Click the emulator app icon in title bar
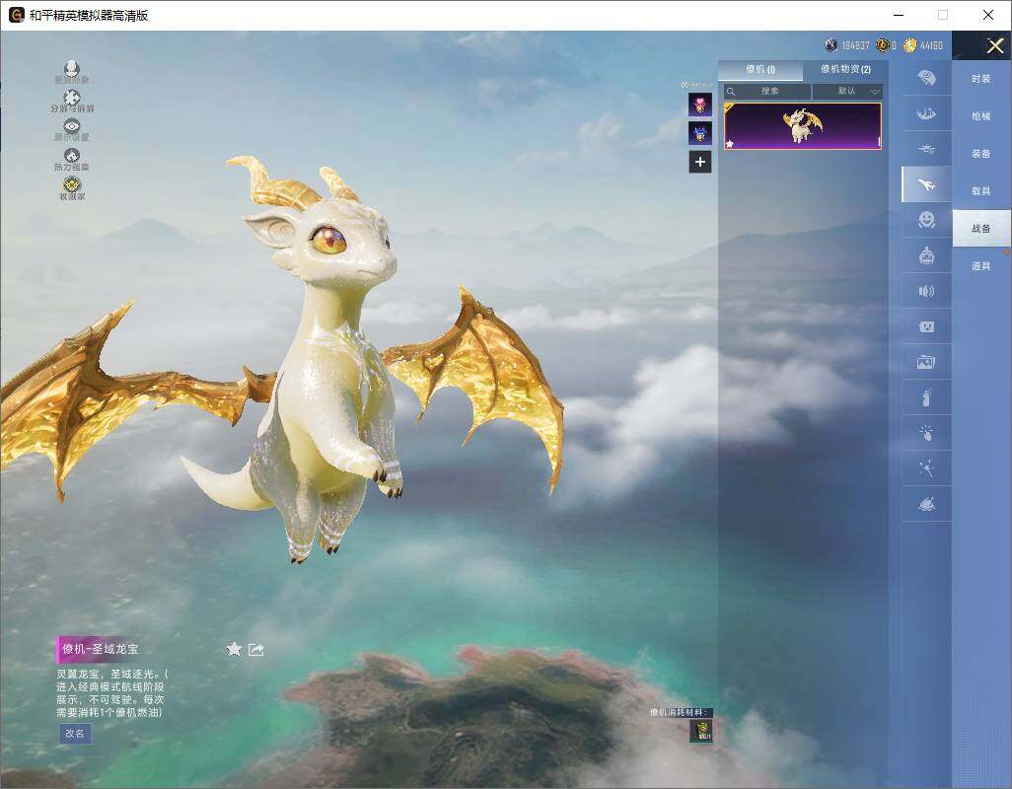This screenshot has height=789, width=1012. pos(16,15)
